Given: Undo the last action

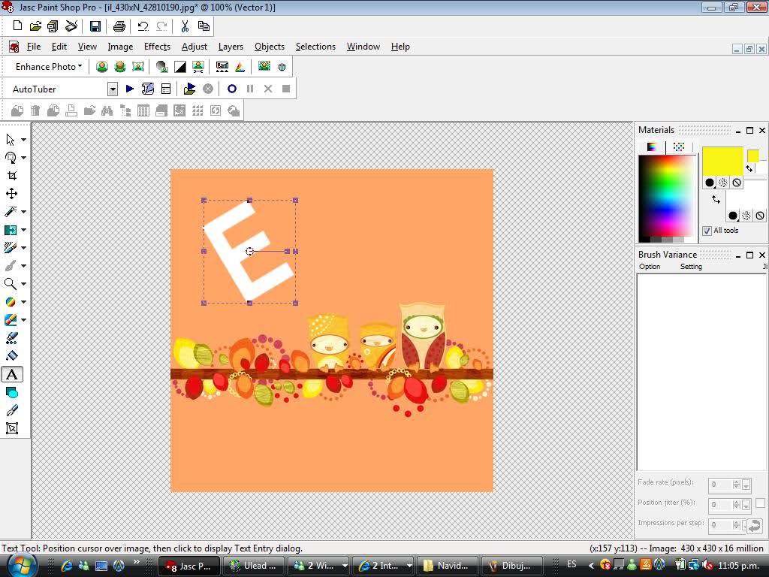Looking at the screenshot, I should (x=143, y=26).
